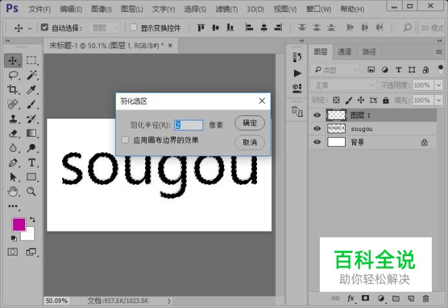The image size is (448, 308).
Task: Select the Pen tool
Action: coord(13,163)
